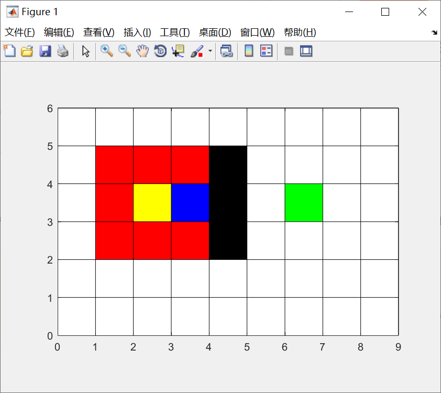Click the Link Plot toolbar icon
This screenshot has height=393, width=441.
(227, 51)
